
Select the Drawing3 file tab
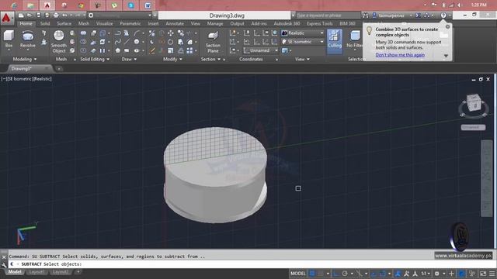(29, 68)
